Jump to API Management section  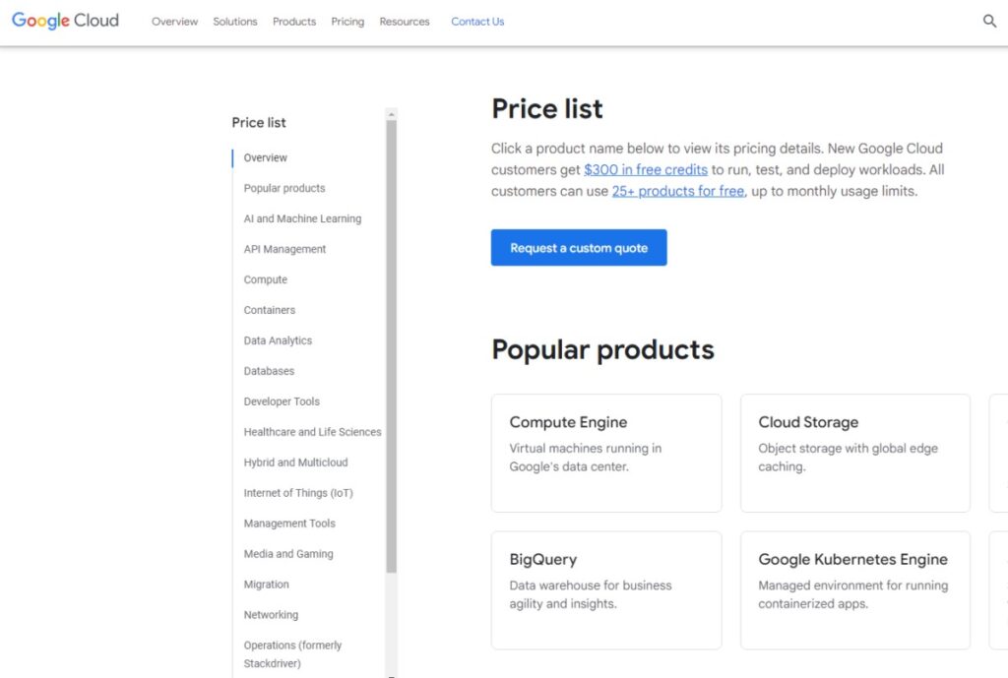point(284,249)
